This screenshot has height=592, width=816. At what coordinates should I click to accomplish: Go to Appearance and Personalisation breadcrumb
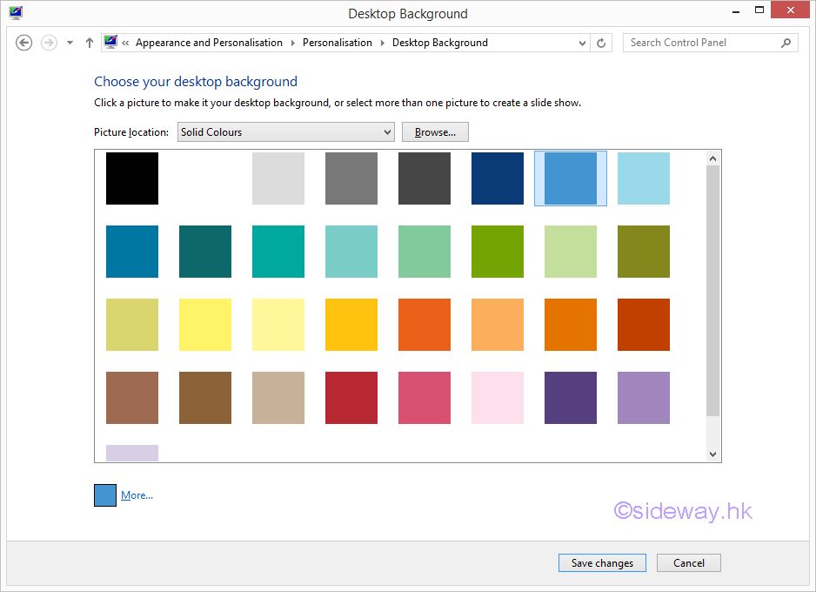(x=209, y=43)
